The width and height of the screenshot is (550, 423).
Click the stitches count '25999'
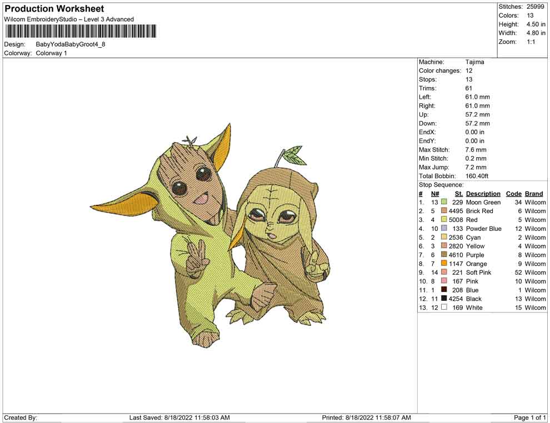pyautogui.click(x=535, y=7)
